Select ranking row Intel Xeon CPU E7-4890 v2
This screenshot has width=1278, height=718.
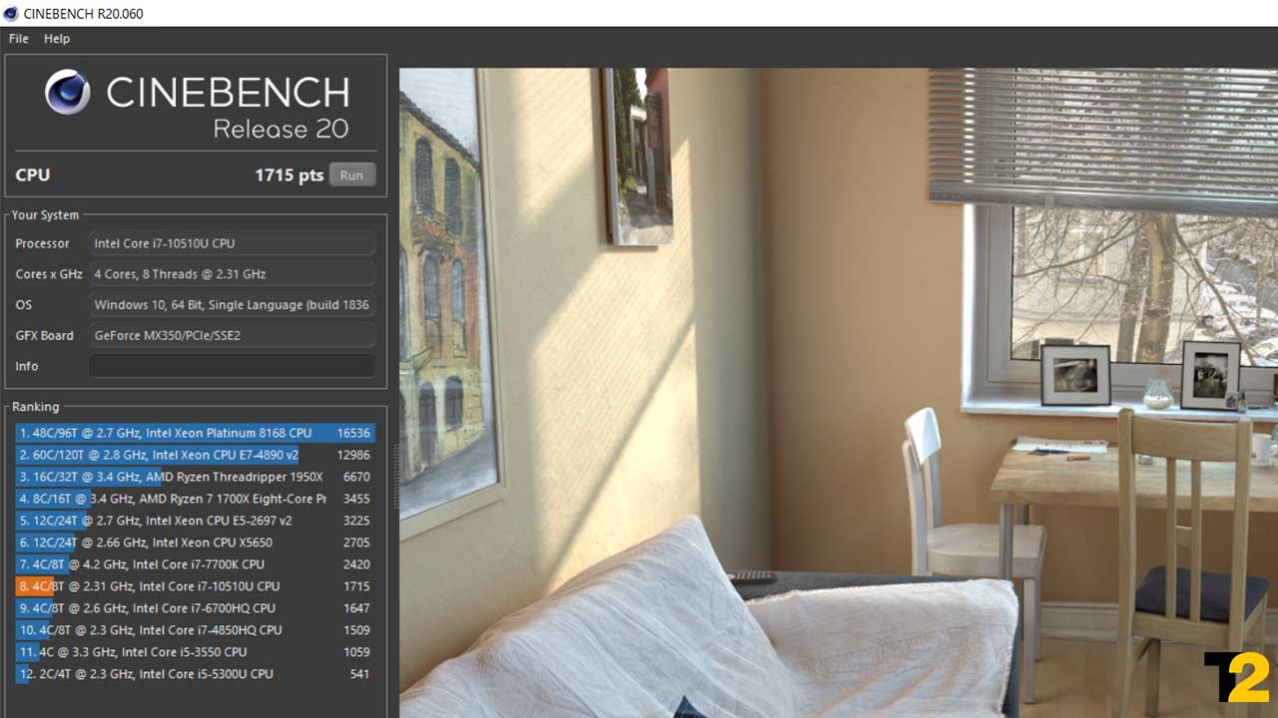[x=195, y=455]
